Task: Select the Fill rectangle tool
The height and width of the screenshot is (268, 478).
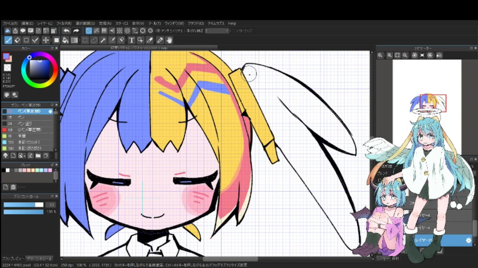Action: click(56, 40)
